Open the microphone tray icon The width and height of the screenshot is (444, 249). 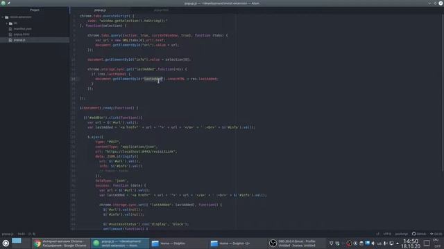(385, 243)
